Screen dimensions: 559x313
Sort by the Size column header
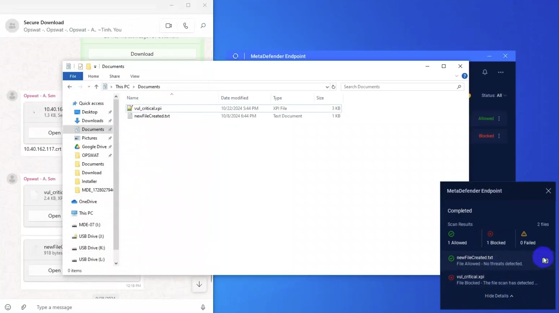tap(328, 98)
